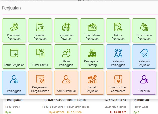This screenshot has height=114, width=158.
Task: Click Faktur Penjualan invoice icon
Action: [x=118, y=27]
